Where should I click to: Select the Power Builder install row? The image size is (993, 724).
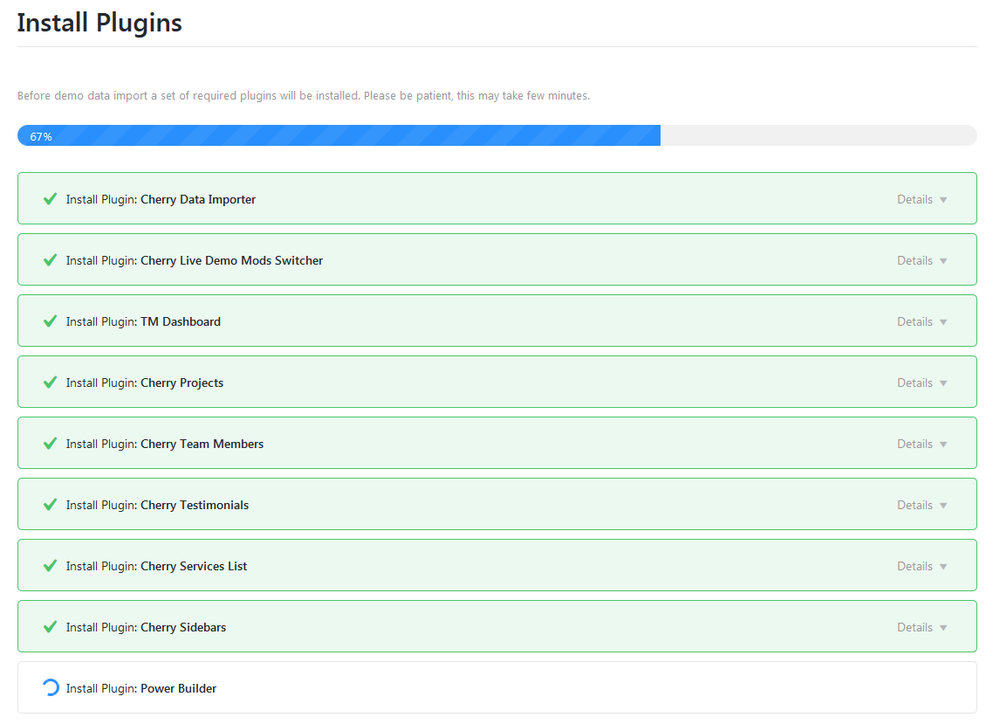(x=496, y=688)
